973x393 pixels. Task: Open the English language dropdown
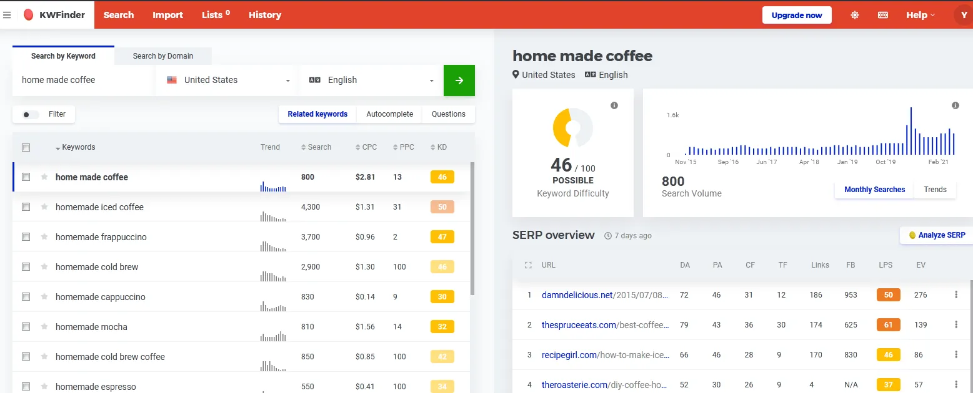click(x=372, y=80)
